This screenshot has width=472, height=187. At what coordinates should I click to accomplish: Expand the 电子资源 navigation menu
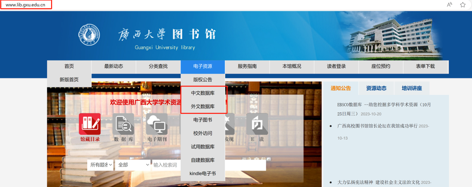(203, 66)
